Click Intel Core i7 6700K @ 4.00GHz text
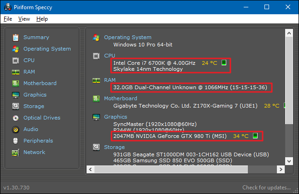Screen dimensions: 299x194 [x=154, y=63]
